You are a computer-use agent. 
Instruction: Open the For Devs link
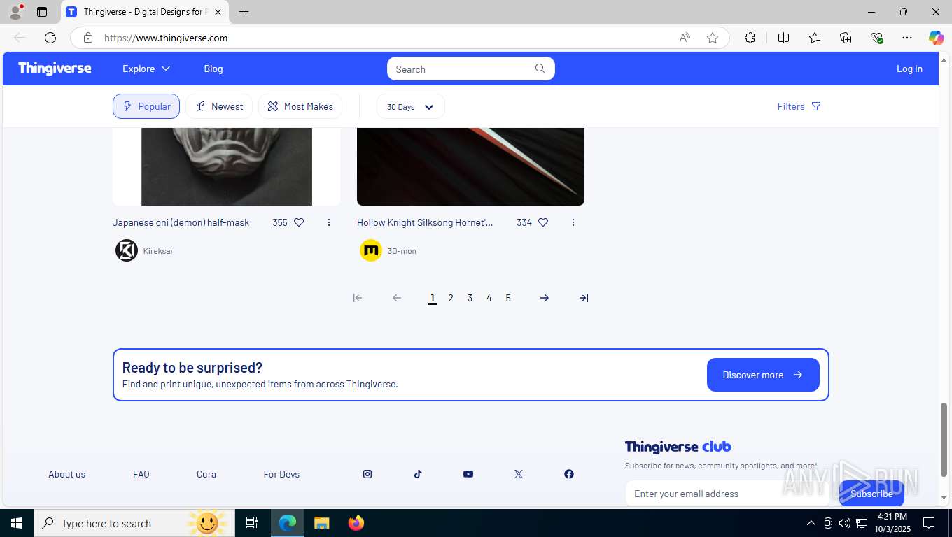281,474
